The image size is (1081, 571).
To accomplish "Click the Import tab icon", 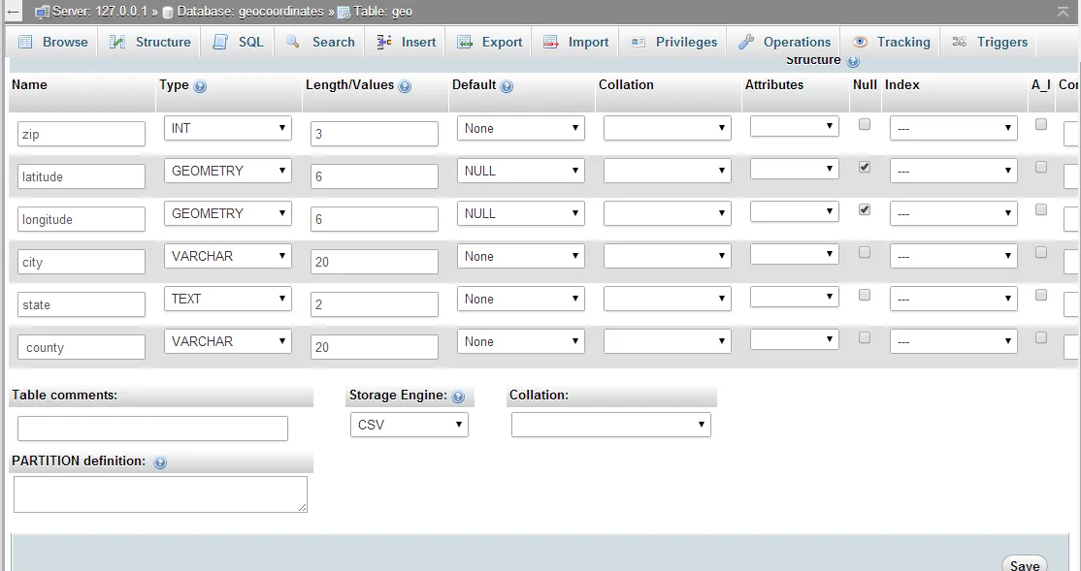I will (551, 42).
